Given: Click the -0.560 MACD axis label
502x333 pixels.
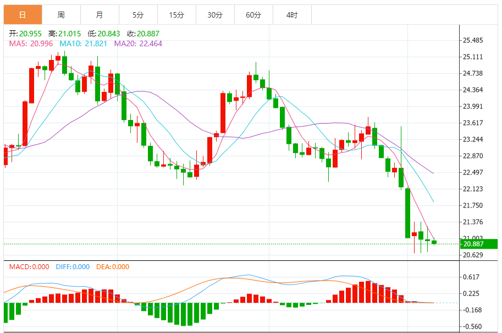Looking at the screenshot, I should coord(472,326).
